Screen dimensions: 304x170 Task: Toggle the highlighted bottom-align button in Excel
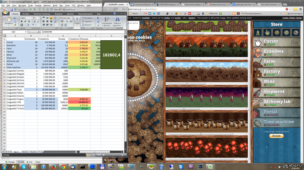pyautogui.click(x=51, y=18)
